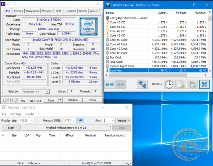Image resolution: width=213 pixels, height=166 pixels.
Task: Click HWiNFO horizontal scroll left arrow
Action: [106, 75]
